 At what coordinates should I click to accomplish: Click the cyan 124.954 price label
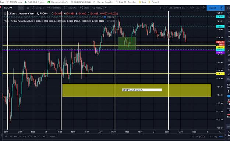220,17
